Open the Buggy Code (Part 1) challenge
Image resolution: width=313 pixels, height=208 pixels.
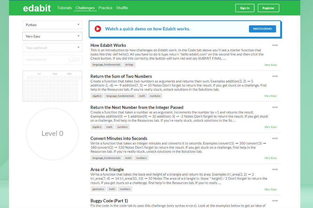109,201
